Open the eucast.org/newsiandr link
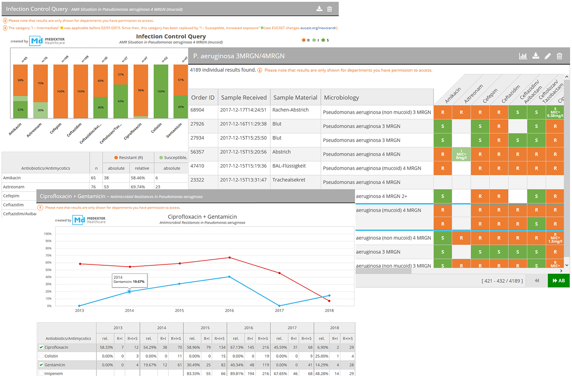 click(x=319, y=28)
